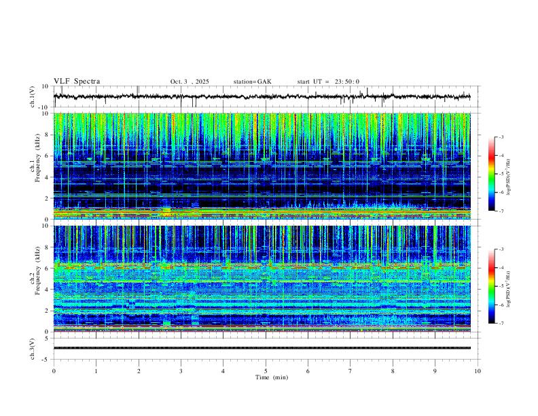This screenshot has width=538, height=416.
Task: Click the ch.2 colorbar log(PSD) label
Action: (509, 289)
